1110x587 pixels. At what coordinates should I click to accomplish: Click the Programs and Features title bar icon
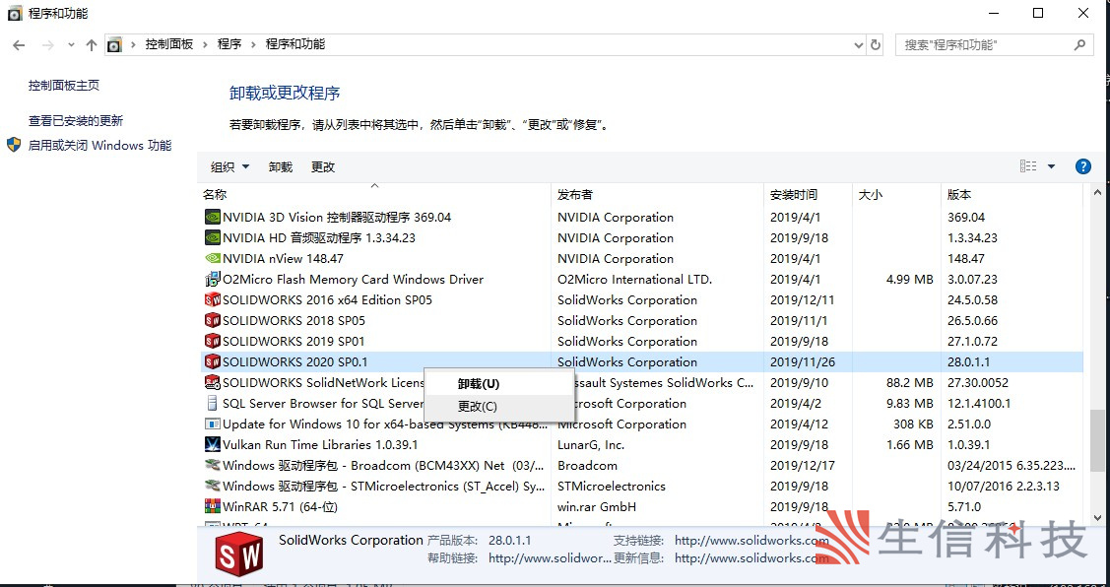14,13
